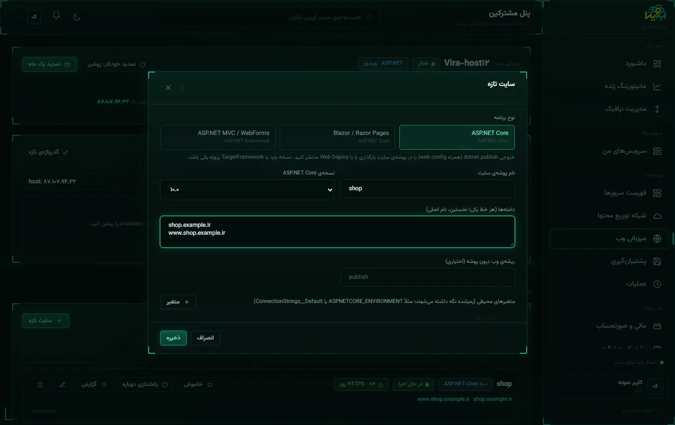Image resolution: width=675 pixels, height=425 pixels.
Task: Select میزبانی وب in the sidebar
Action: 609,239
